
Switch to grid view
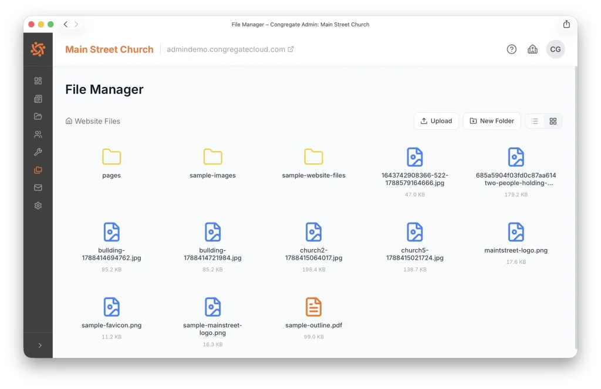click(x=553, y=121)
